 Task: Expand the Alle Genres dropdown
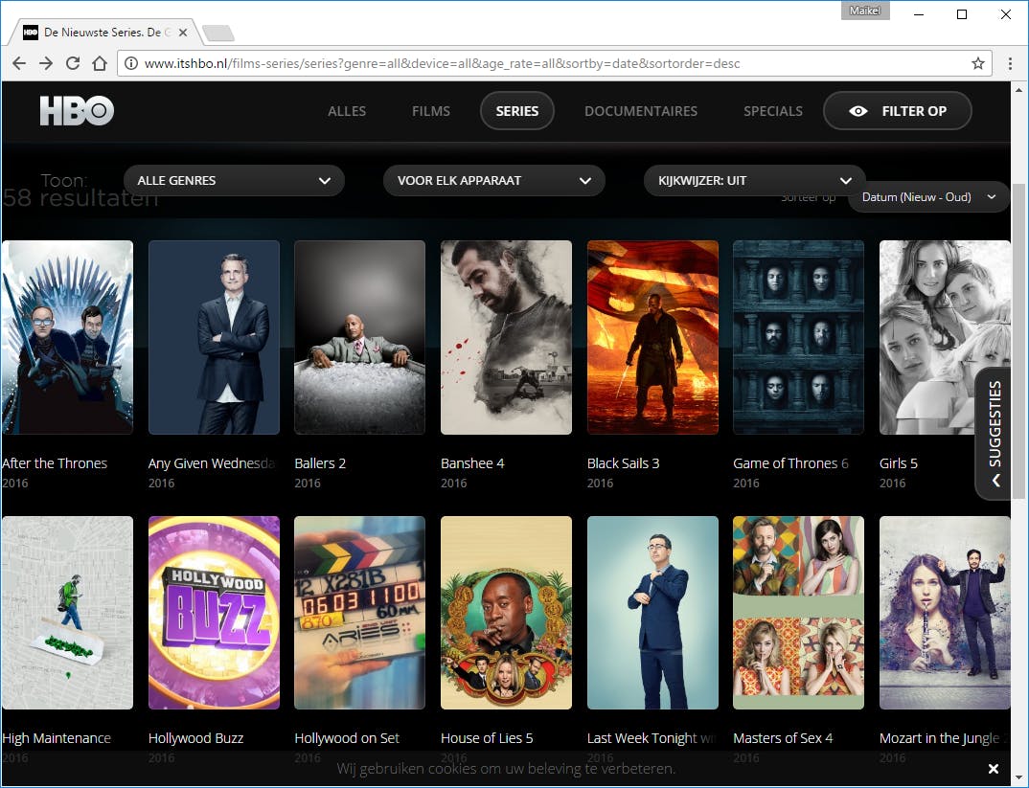click(235, 180)
